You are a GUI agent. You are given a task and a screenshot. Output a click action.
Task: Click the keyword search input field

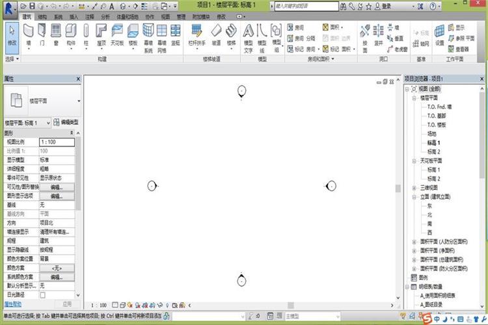(306, 6)
